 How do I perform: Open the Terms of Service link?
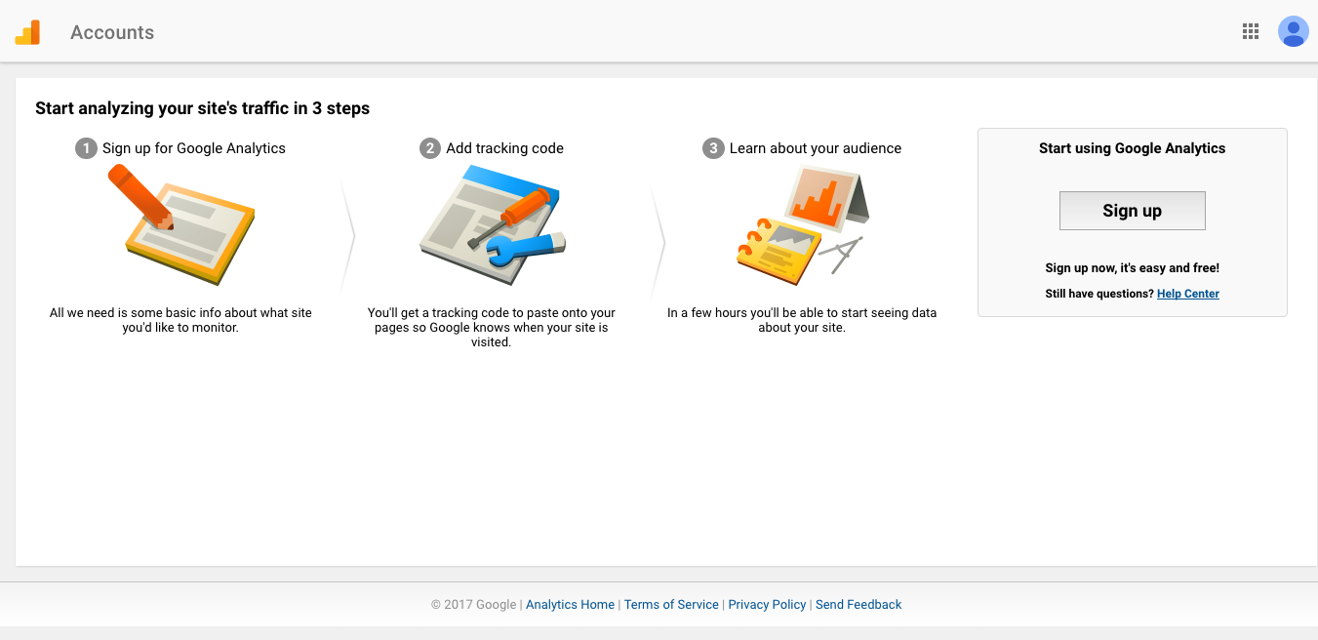[x=671, y=605]
